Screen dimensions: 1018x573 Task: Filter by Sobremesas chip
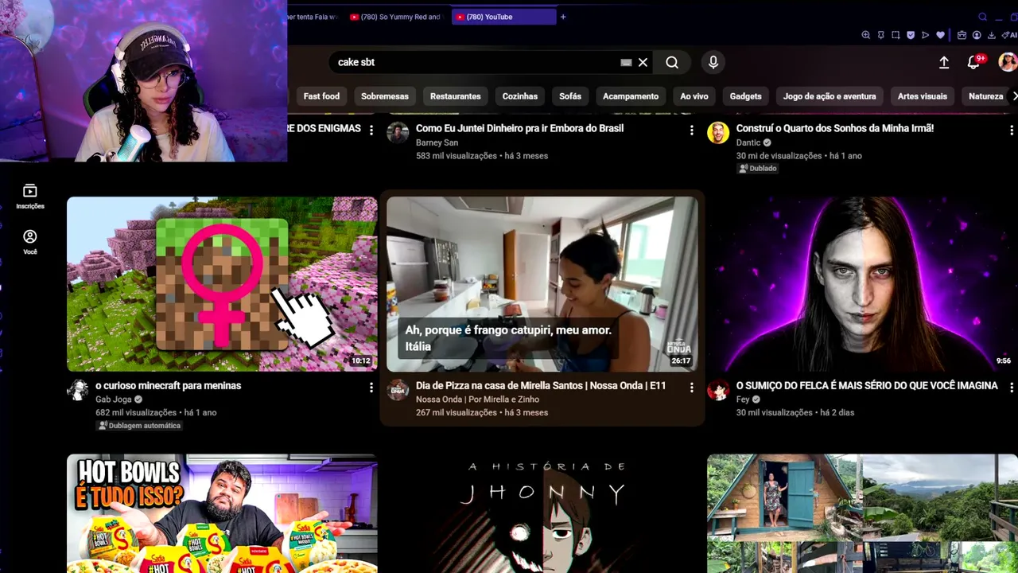click(x=385, y=96)
